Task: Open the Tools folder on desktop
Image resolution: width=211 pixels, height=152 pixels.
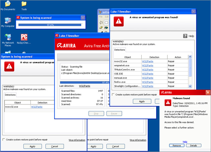Action: [x=24, y=6]
